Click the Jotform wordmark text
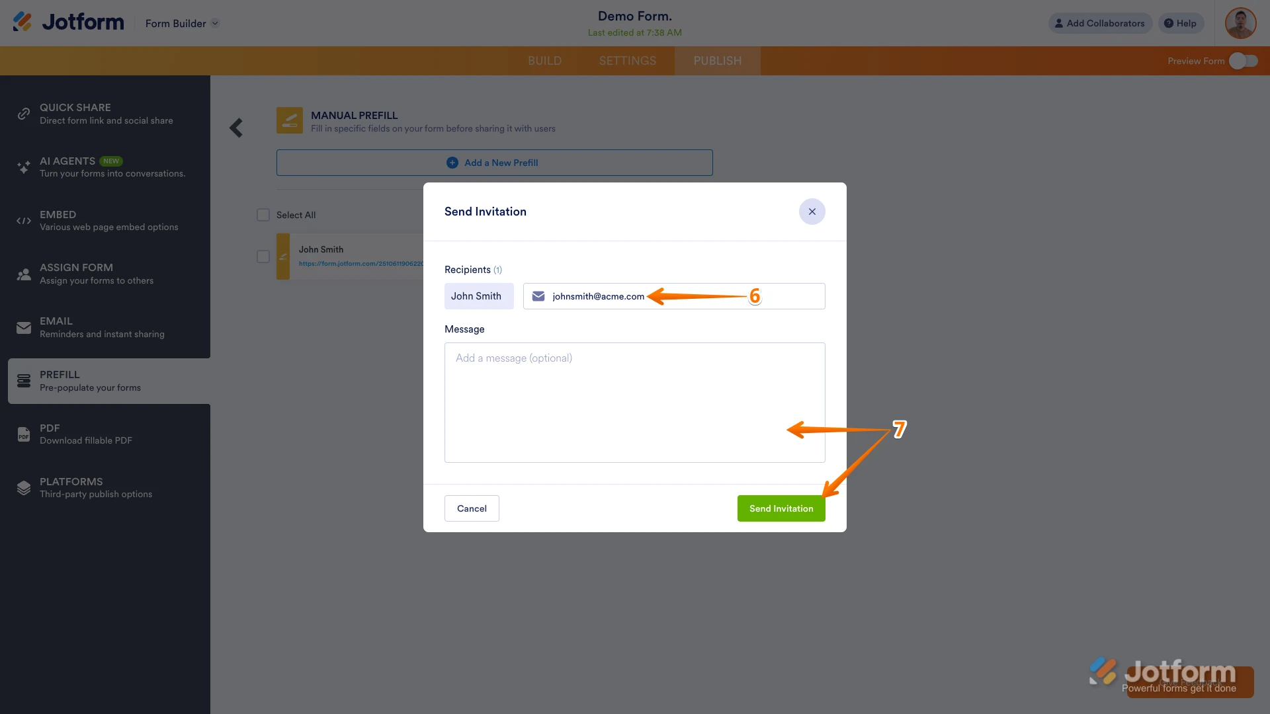The height and width of the screenshot is (714, 1270). [x=83, y=22]
